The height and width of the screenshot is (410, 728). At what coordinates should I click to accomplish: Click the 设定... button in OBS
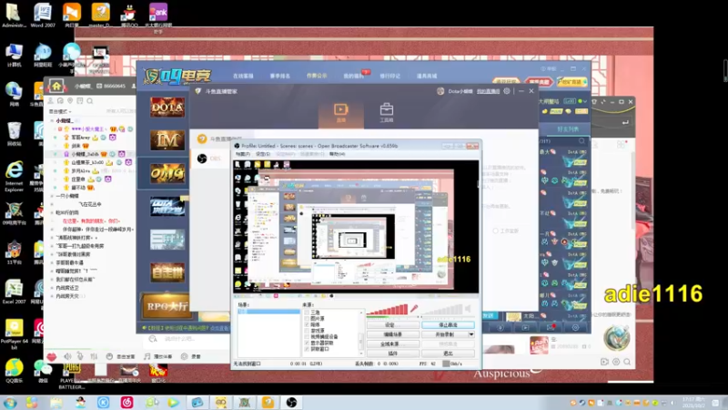point(393,325)
